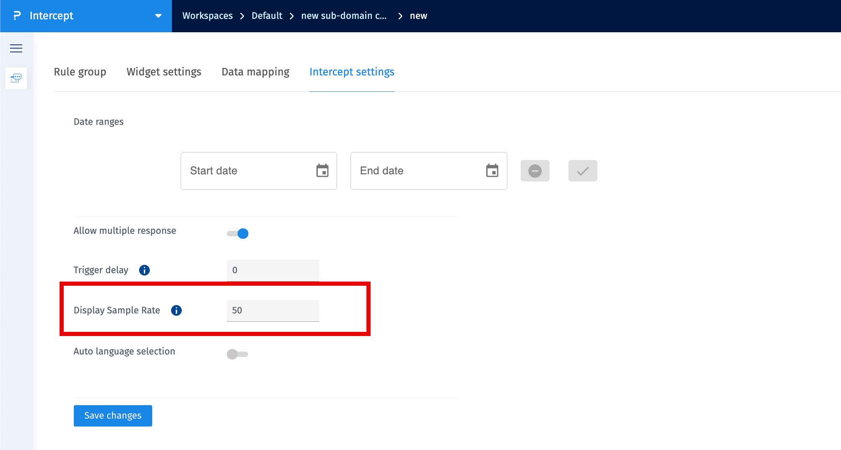Open the hamburger menu in the sidebar
Image resolution: width=841 pixels, height=450 pixels.
(x=16, y=49)
